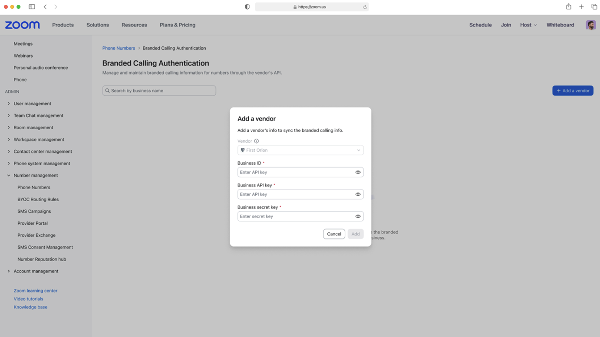
Task: Focus the Business secret key field
Action: [x=300, y=216]
